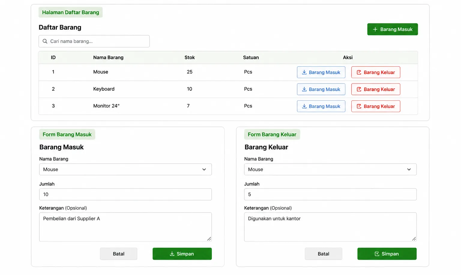461x275 pixels.
Task: Click the Satuan column header
Action: (x=251, y=57)
